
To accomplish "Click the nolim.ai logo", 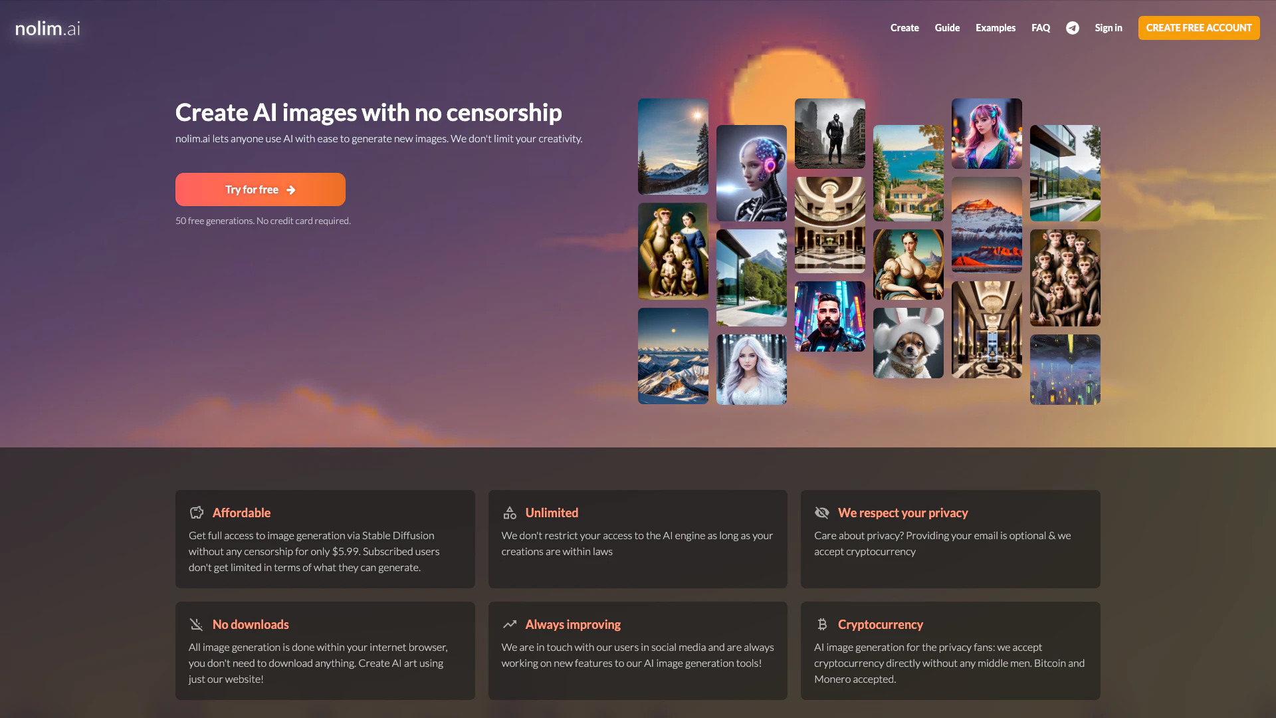I will pos(48,28).
